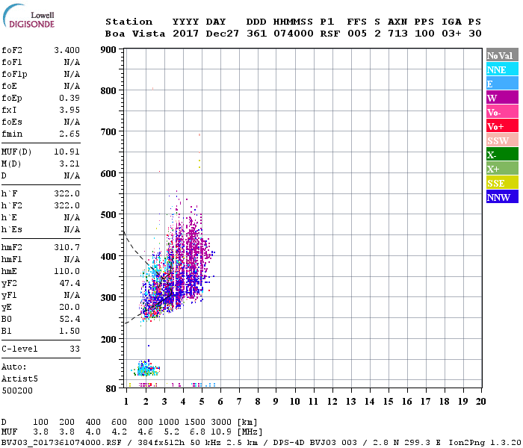The image size is (523, 448).
Task: Select the W purple legend swatch
Action: (x=502, y=98)
